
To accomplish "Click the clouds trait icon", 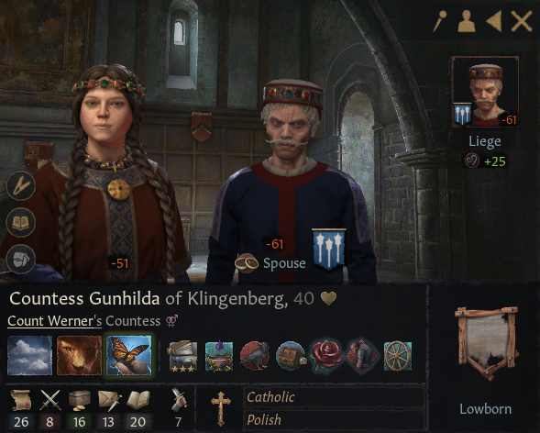I will (30, 355).
